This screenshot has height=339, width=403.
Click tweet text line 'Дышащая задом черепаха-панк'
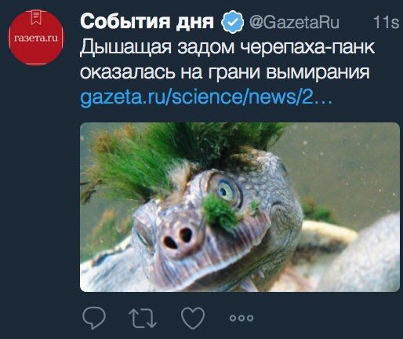(227, 48)
